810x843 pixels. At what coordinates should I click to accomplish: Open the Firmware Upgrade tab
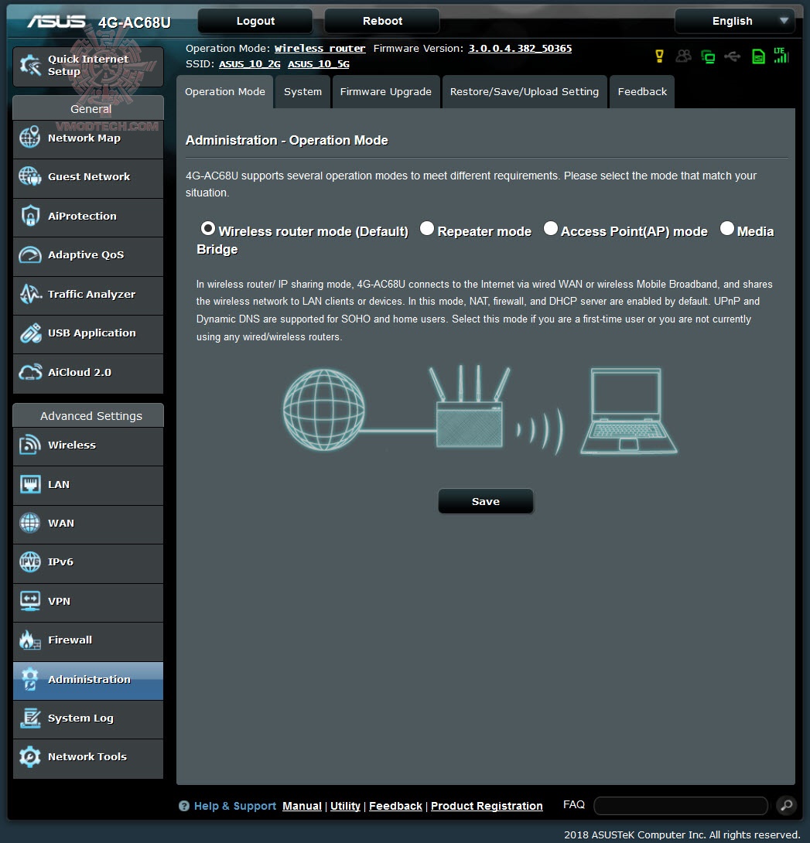pos(385,92)
